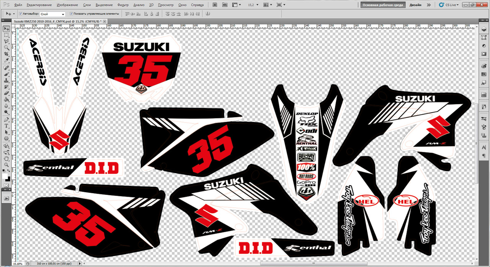This screenshot has width=490, height=267.
Task: Click the white foreground color swatch
Action: coord(5,176)
